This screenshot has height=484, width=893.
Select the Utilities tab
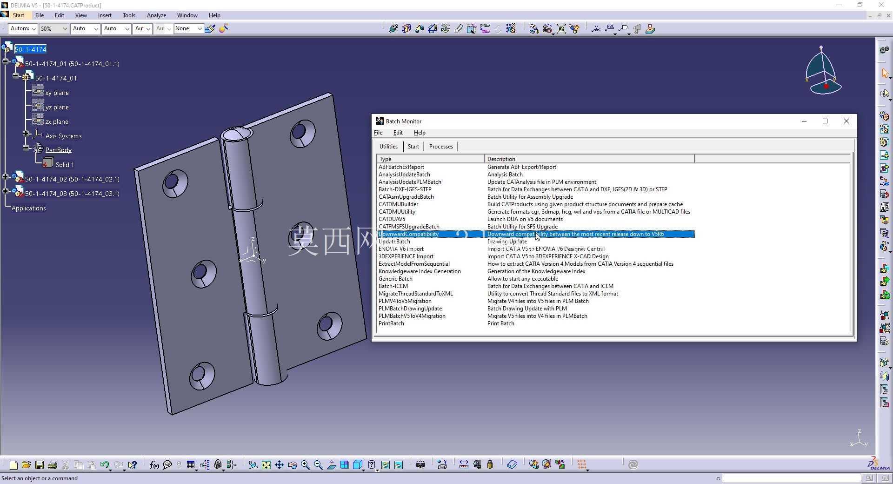388,147
